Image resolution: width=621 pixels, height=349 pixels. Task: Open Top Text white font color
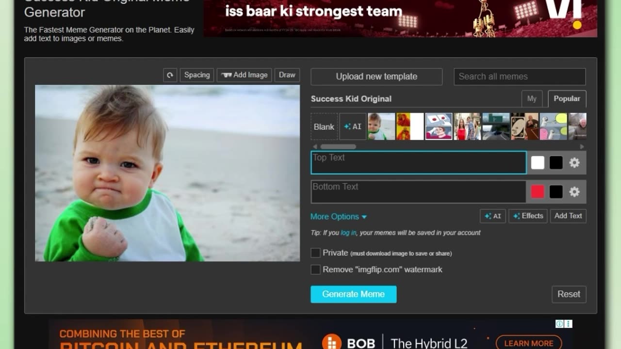point(538,163)
